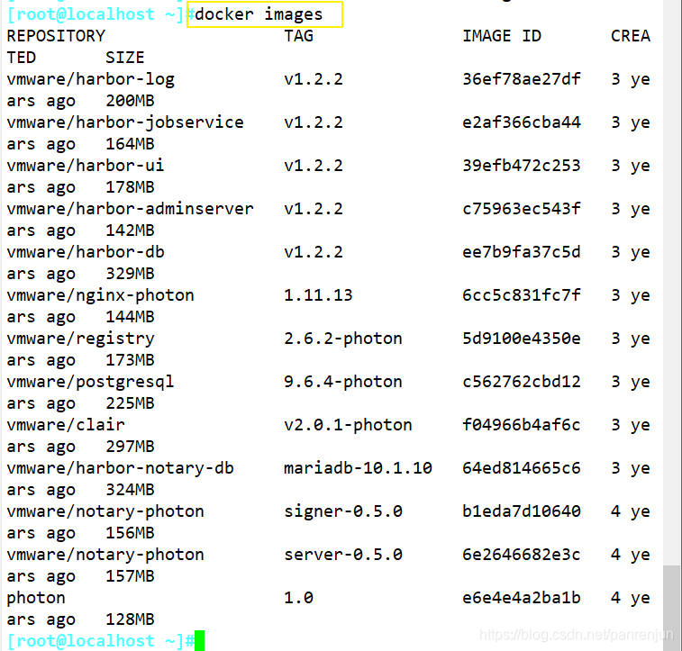Select size value 128MB
The image size is (682, 651).
130,619
